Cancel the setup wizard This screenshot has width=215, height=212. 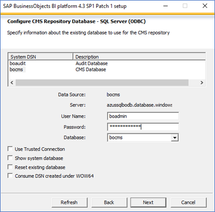pyautogui.click(x=188, y=202)
